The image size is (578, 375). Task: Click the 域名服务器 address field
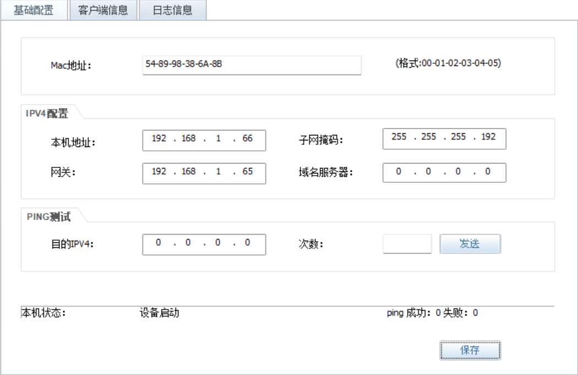pyautogui.click(x=444, y=172)
